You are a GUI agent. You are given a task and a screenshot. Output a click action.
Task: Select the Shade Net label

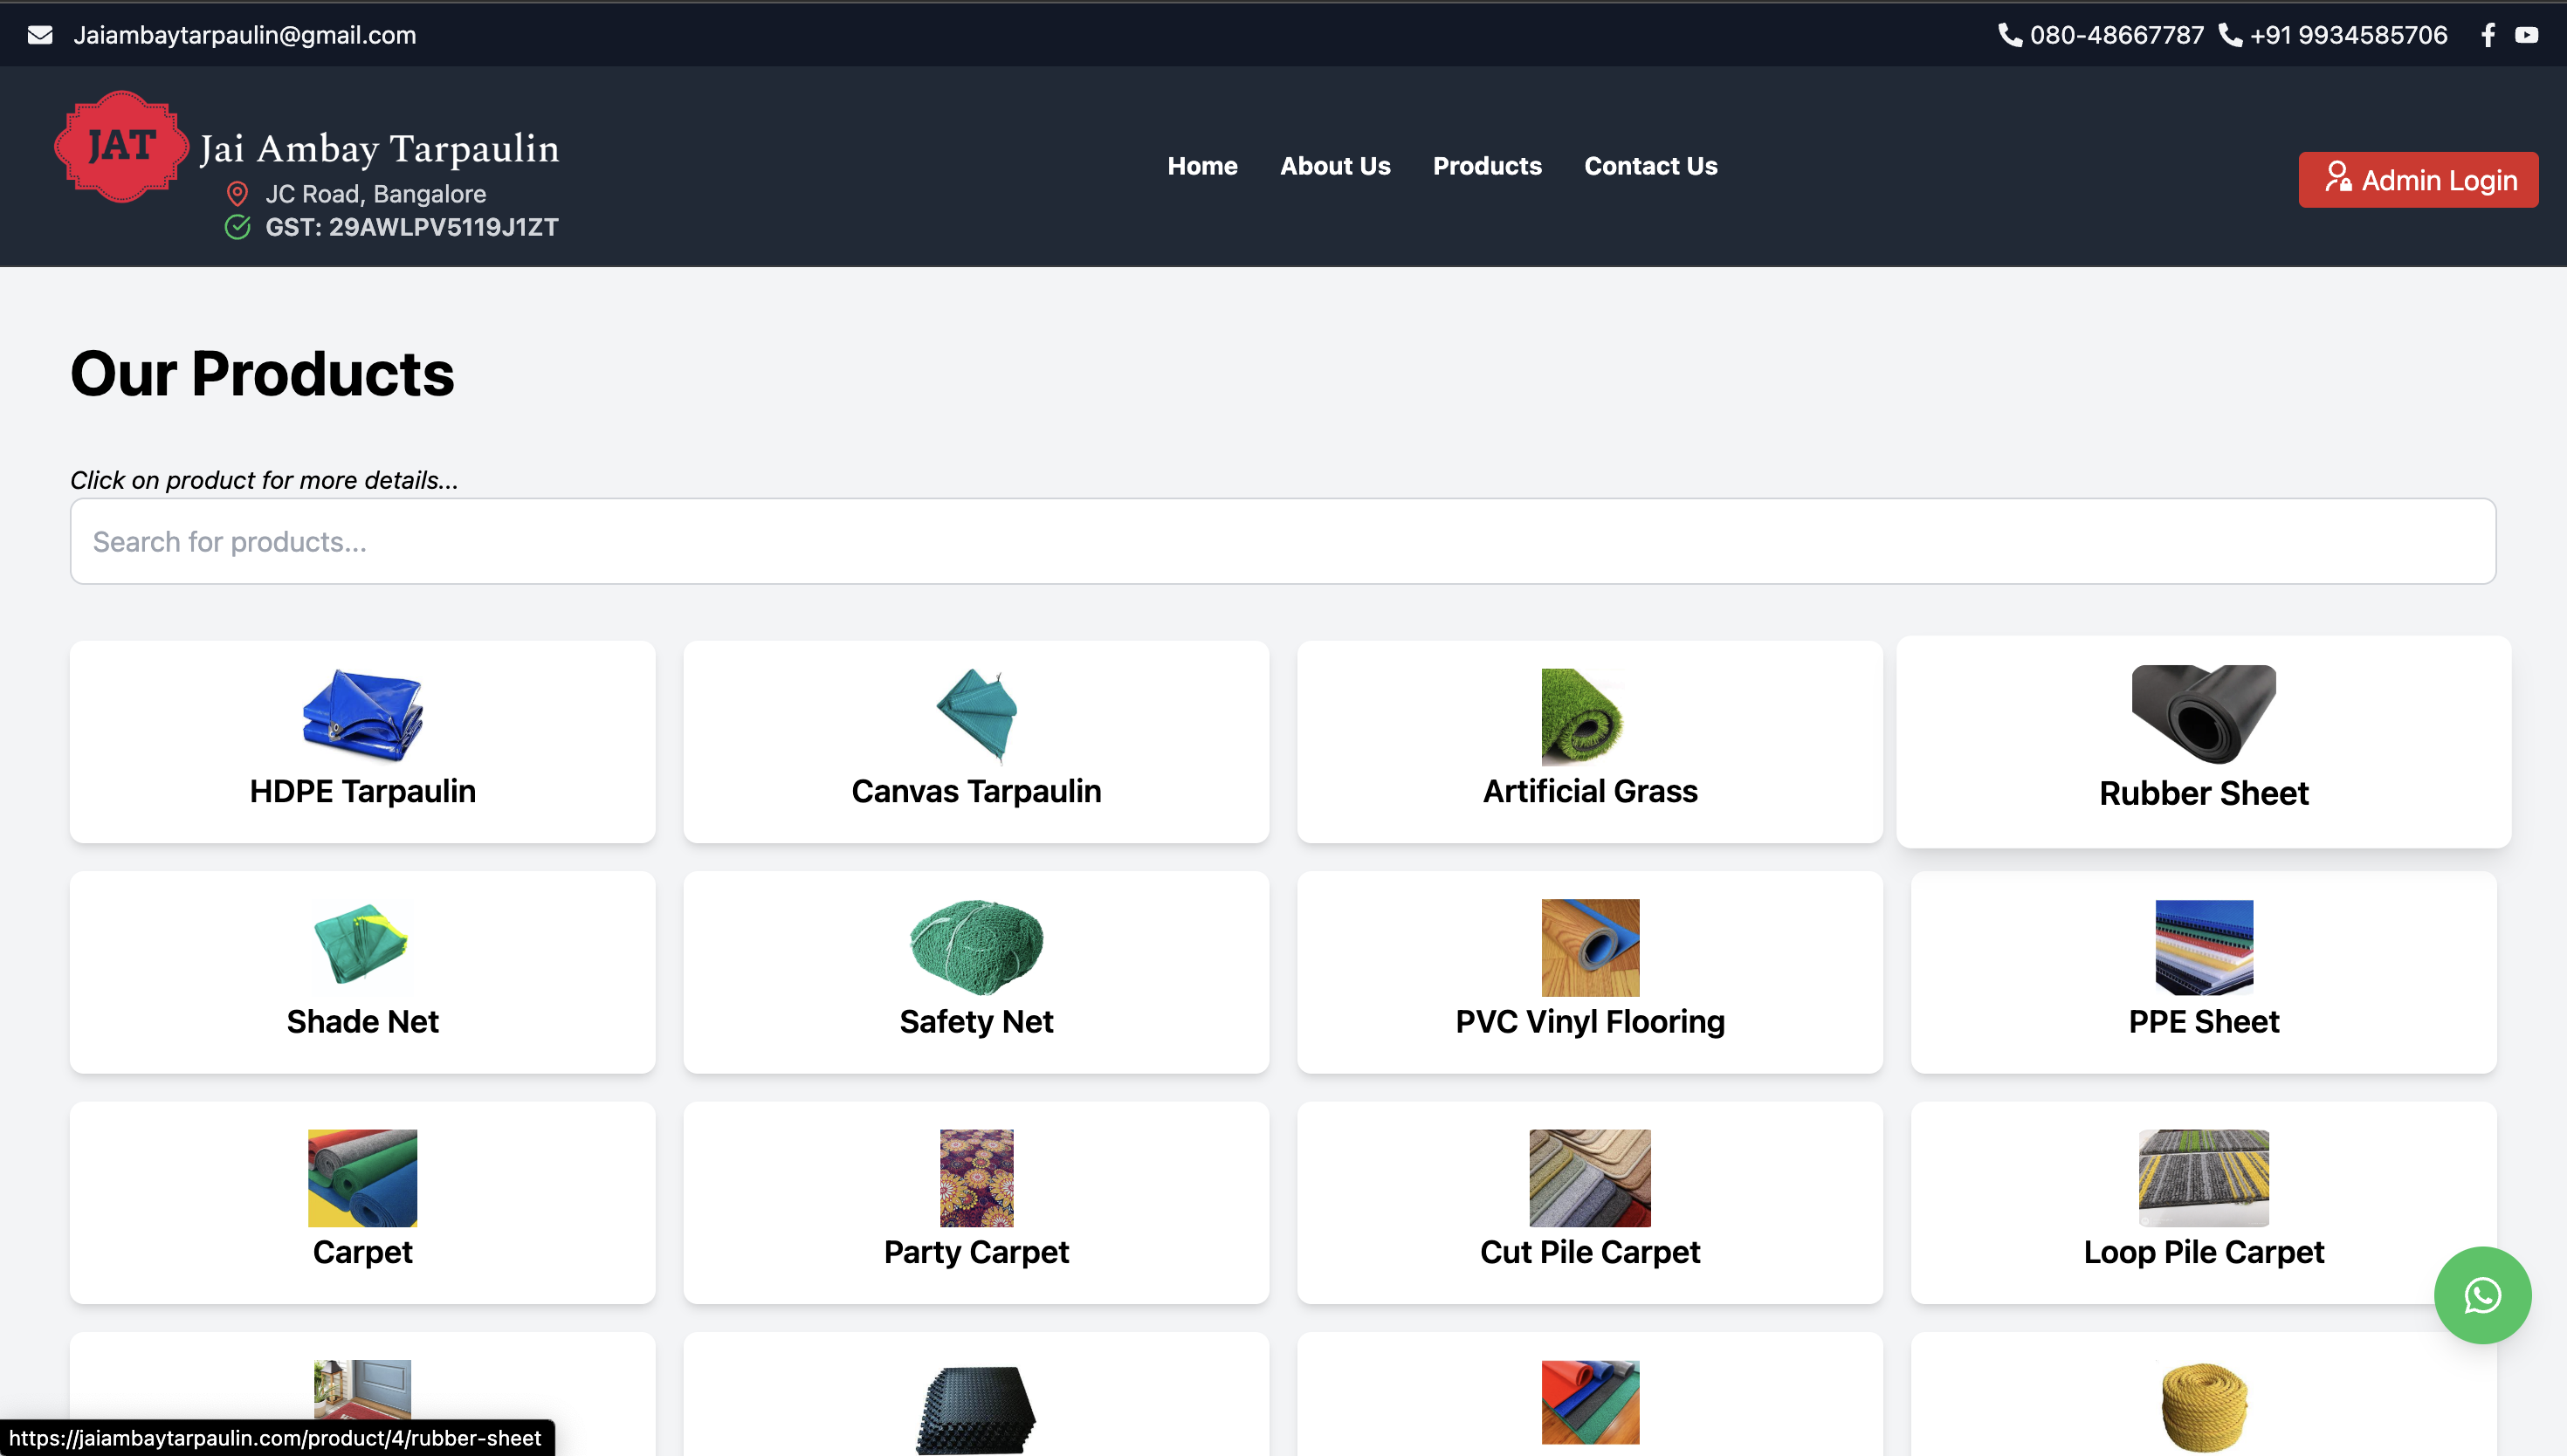pyautogui.click(x=363, y=1021)
